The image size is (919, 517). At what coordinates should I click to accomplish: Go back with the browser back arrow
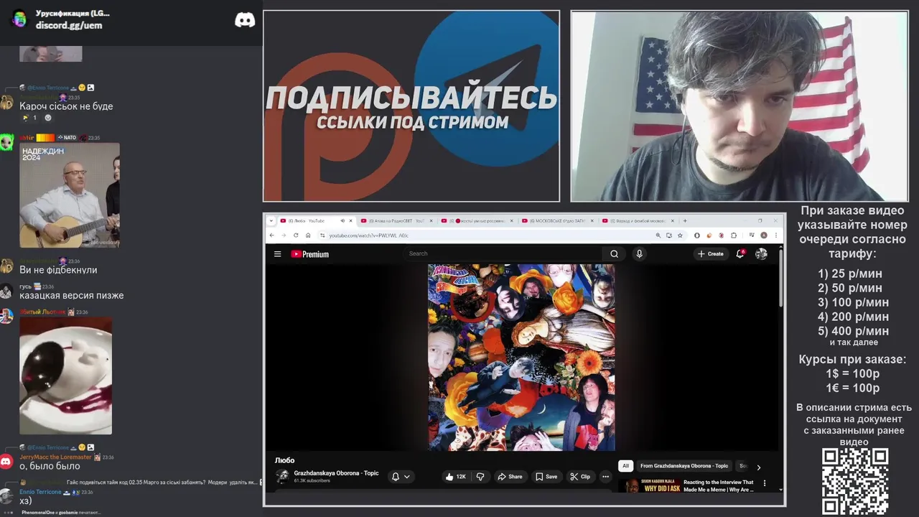pyautogui.click(x=272, y=236)
